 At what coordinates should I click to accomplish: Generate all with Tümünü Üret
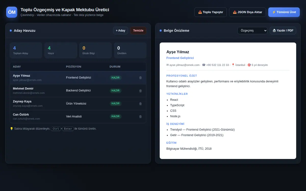284,12
